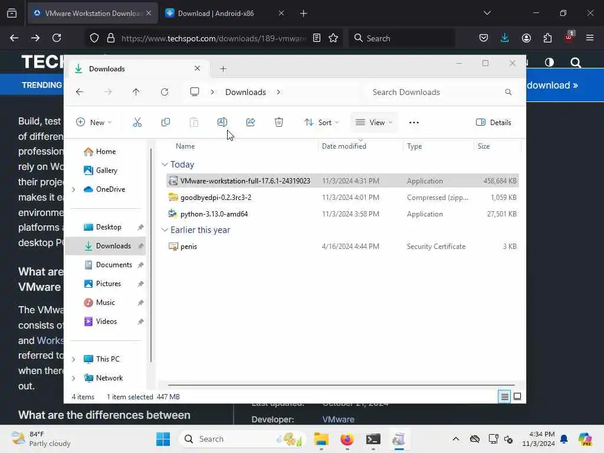Show hidden system tray icons
Viewport: 604px width, 453px height.
tap(456, 439)
